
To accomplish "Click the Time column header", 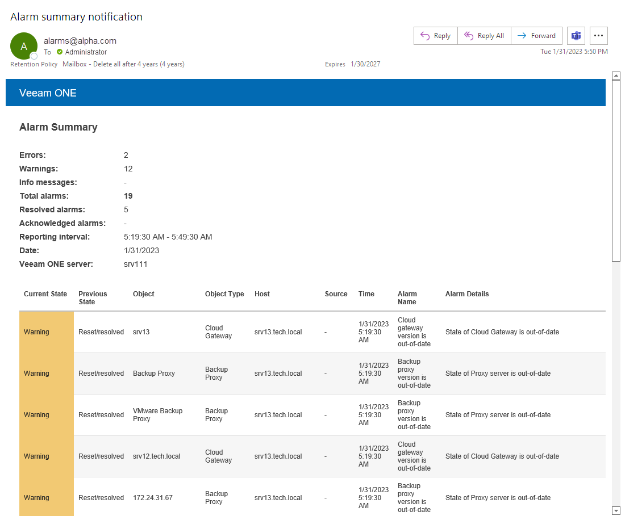I will 366,294.
